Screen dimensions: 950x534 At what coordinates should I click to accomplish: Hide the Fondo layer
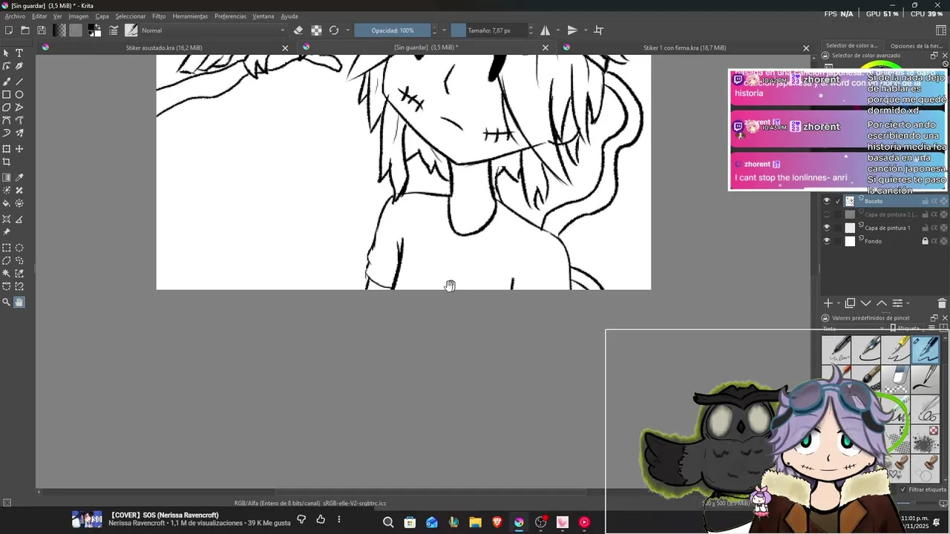click(827, 241)
